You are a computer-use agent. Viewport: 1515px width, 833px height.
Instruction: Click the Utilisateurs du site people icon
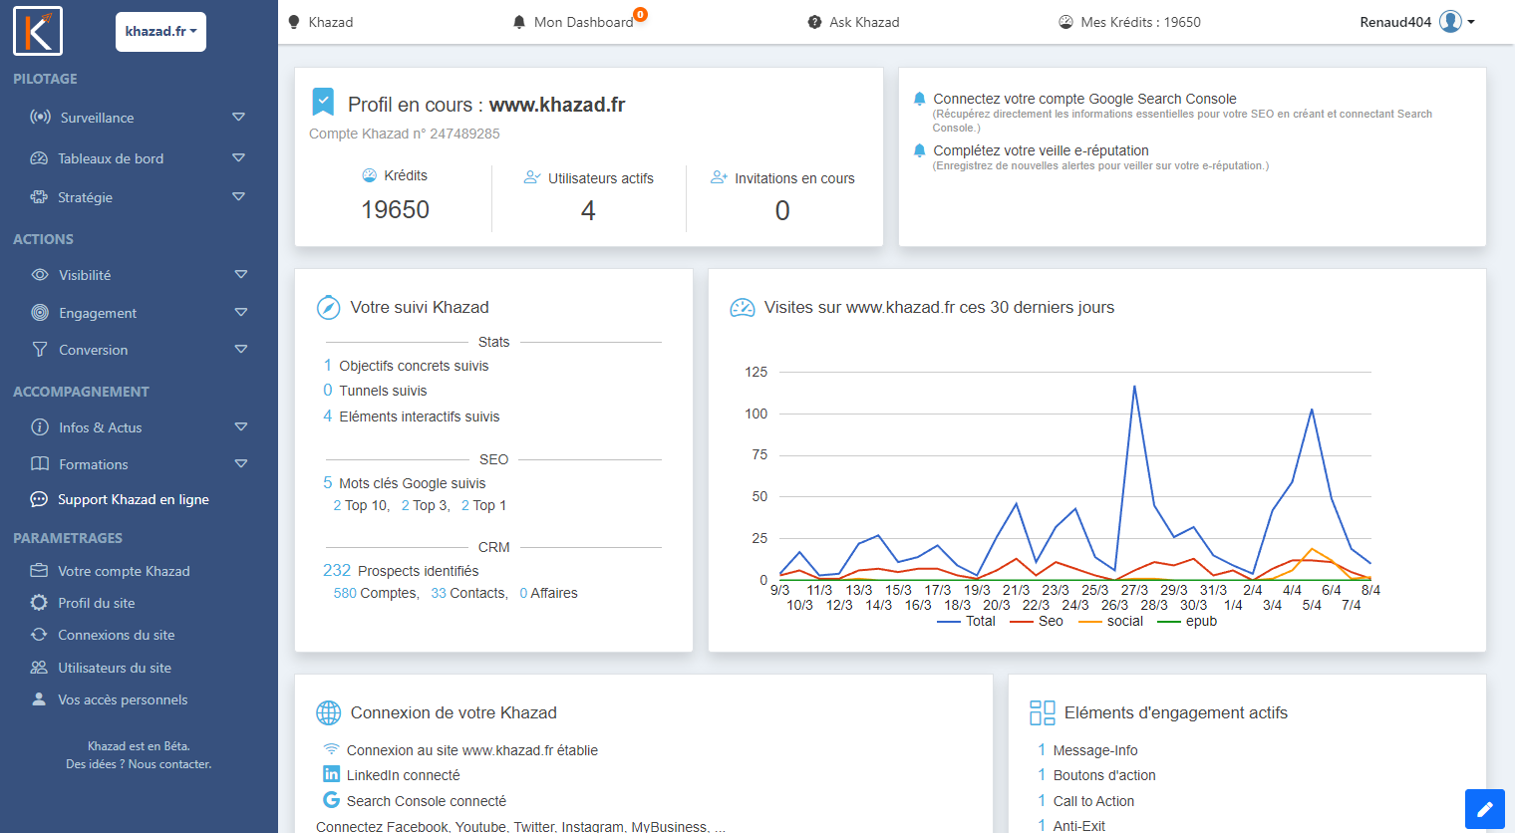[x=39, y=668]
